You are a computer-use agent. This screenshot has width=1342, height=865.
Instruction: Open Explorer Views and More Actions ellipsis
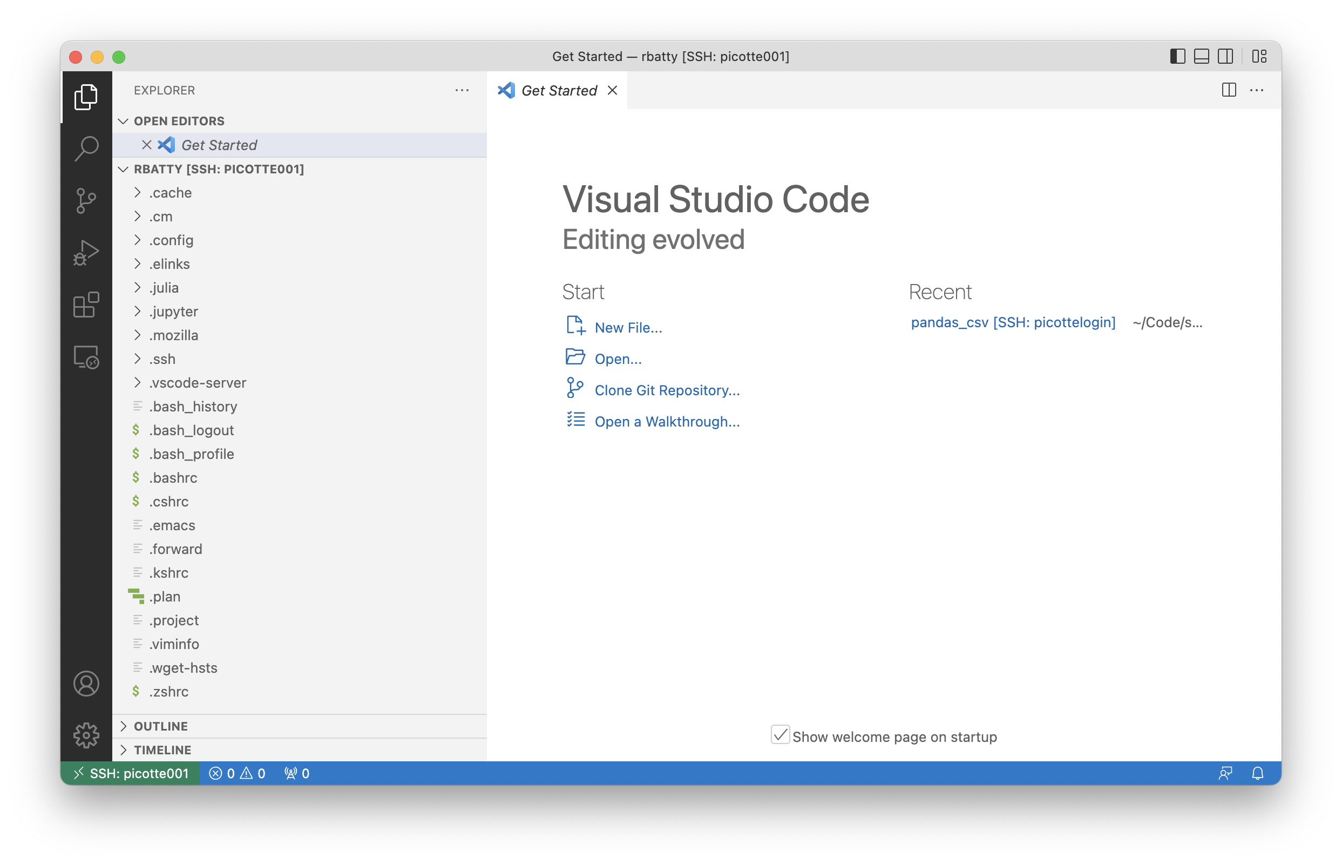(x=462, y=90)
